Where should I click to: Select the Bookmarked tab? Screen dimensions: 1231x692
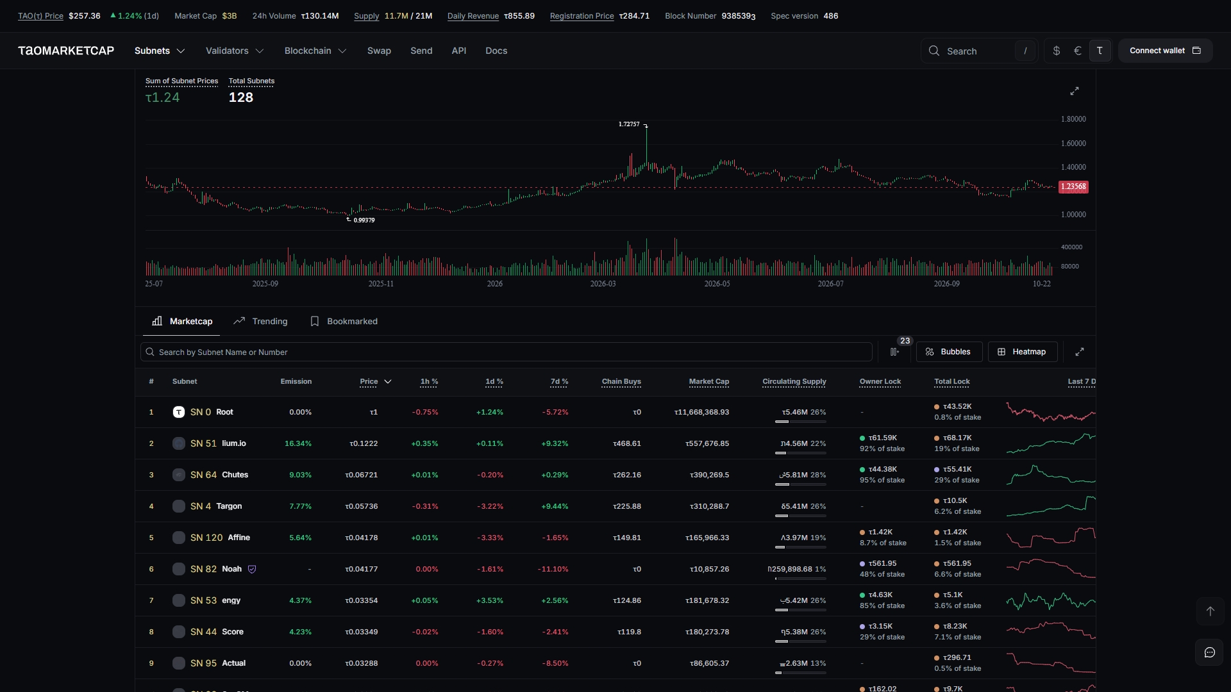pyautogui.click(x=344, y=321)
